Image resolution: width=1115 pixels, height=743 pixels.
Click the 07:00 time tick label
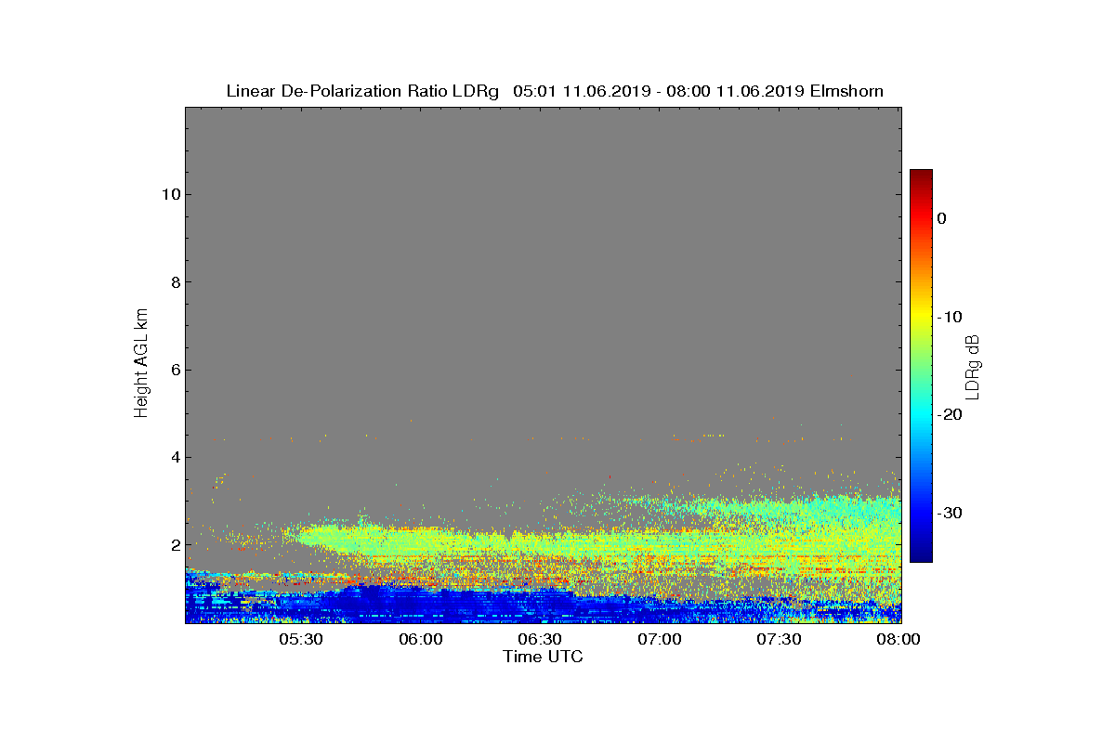tap(660, 639)
